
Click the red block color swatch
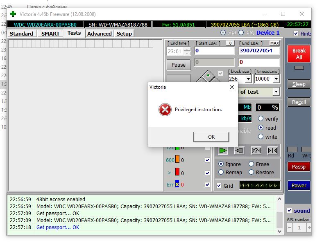177,171
